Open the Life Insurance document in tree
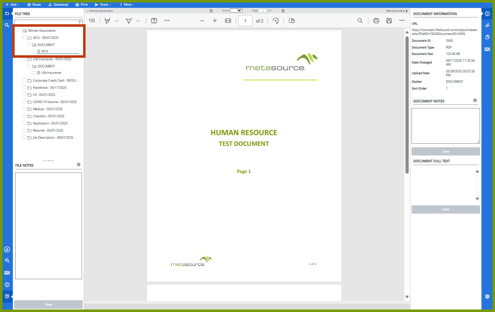 tap(51, 73)
